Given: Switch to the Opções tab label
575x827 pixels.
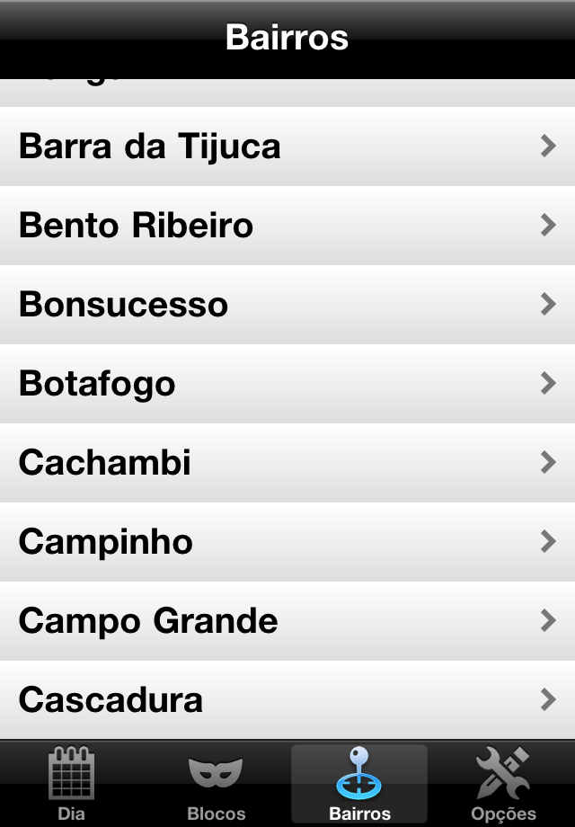Looking at the screenshot, I should [503, 814].
